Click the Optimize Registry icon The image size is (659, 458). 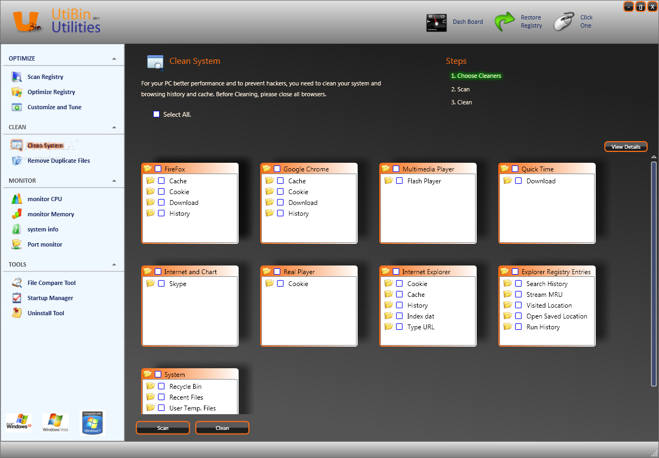click(17, 92)
